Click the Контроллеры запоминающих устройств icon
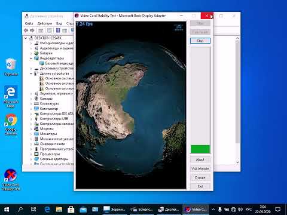Viewport: 287px width, 215px height. pyautogui.click(x=36, y=124)
